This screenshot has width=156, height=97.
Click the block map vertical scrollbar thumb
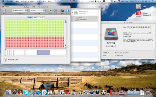coord(66,22)
